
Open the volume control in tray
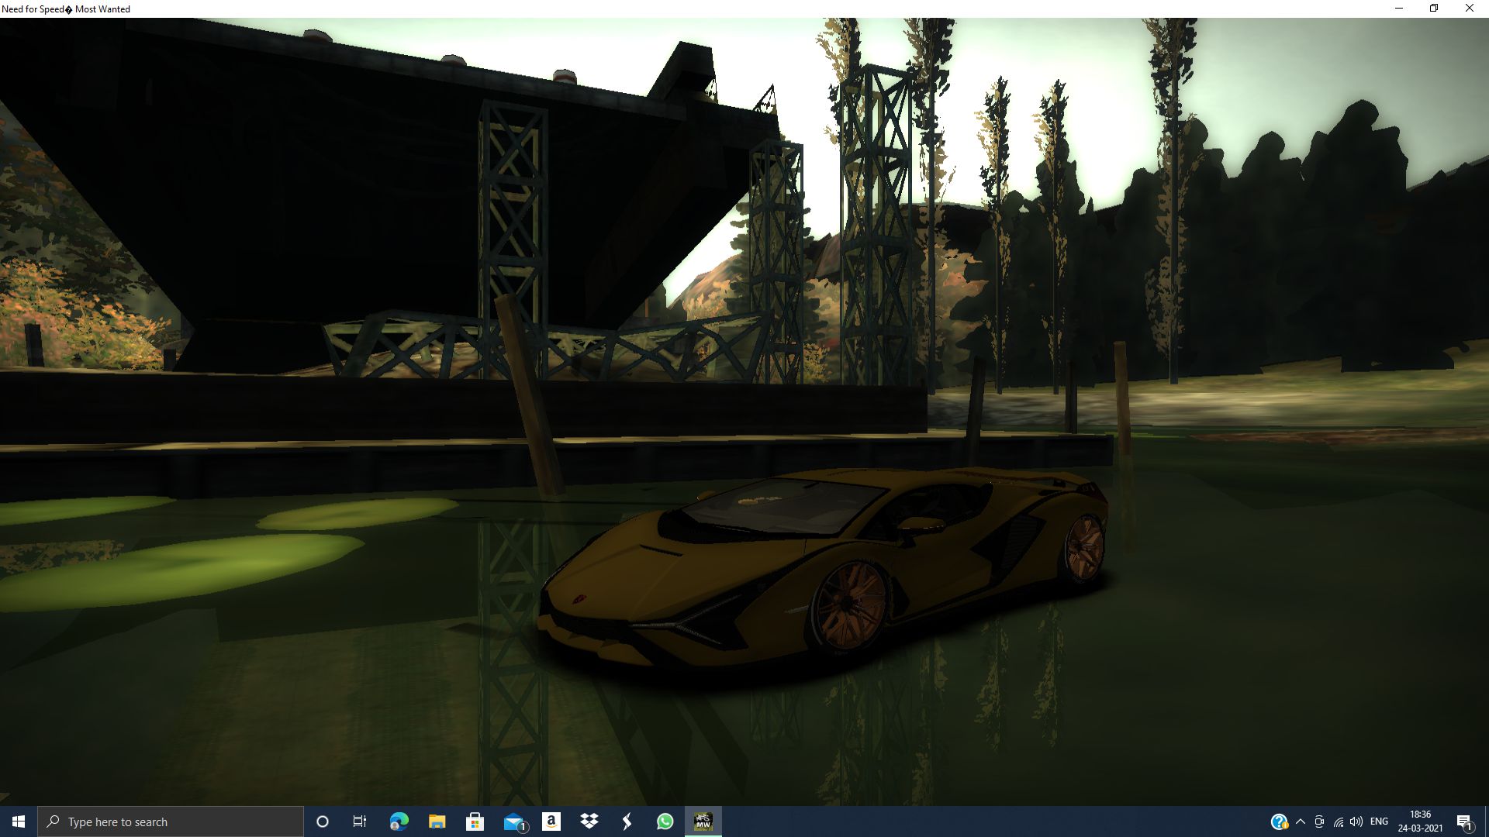(x=1356, y=821)
